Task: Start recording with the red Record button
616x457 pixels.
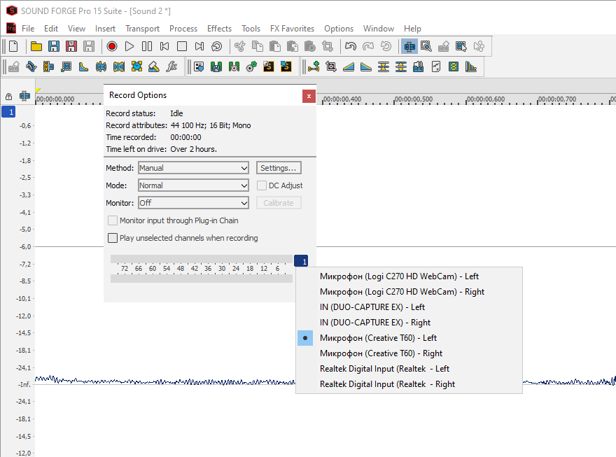Action: [112, 46]
